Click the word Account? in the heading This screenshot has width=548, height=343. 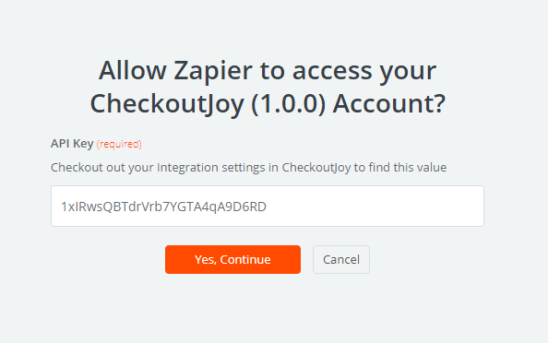click(389, 104)
